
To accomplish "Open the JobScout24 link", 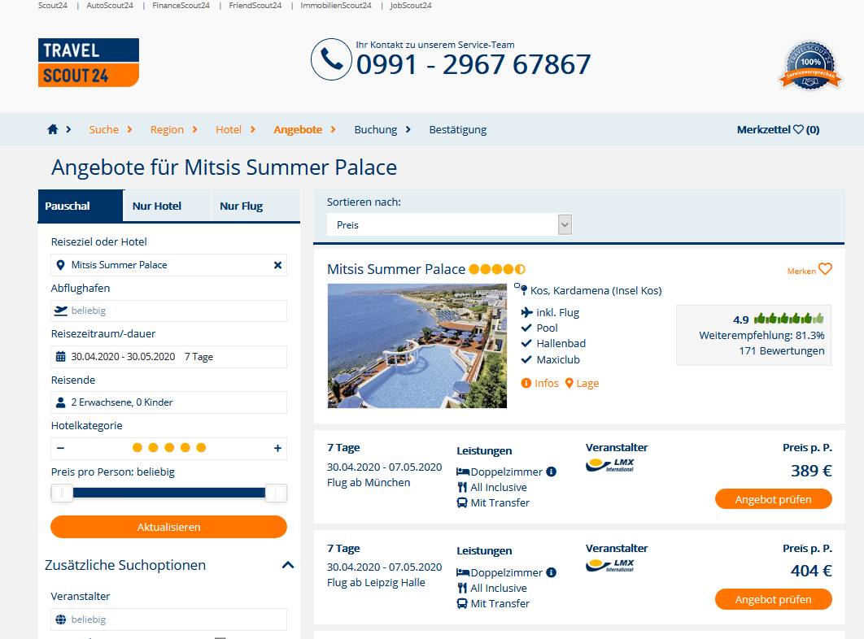I will (x=411, y=6).
